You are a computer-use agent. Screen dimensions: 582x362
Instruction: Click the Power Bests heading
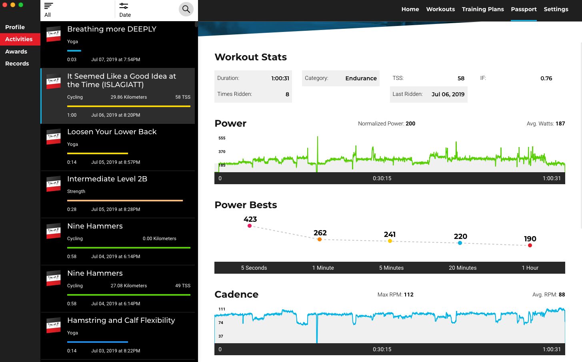coord(246,205)
